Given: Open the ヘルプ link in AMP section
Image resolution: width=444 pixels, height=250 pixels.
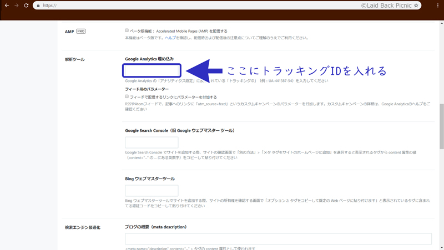Looking at the screenshot, I should pos(170,38).
